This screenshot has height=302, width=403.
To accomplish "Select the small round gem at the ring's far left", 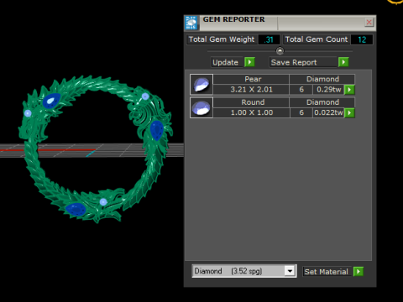I will tap(28, 113).
